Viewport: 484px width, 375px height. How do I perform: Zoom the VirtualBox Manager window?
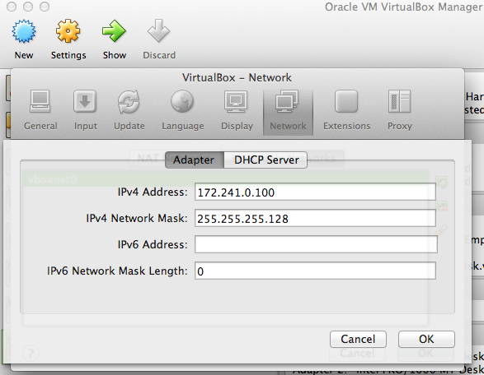(x=45, y=7)
